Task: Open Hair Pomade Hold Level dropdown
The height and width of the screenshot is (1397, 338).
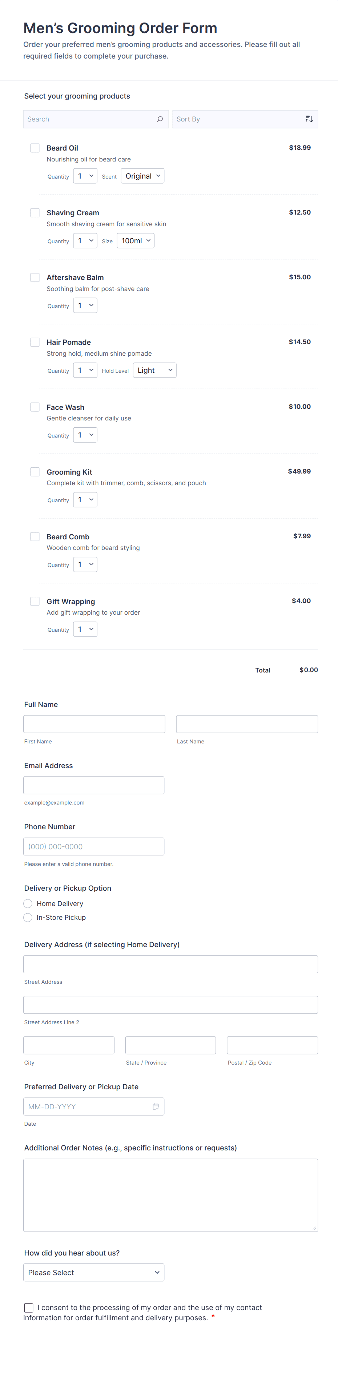Action: tap(154, 370)
